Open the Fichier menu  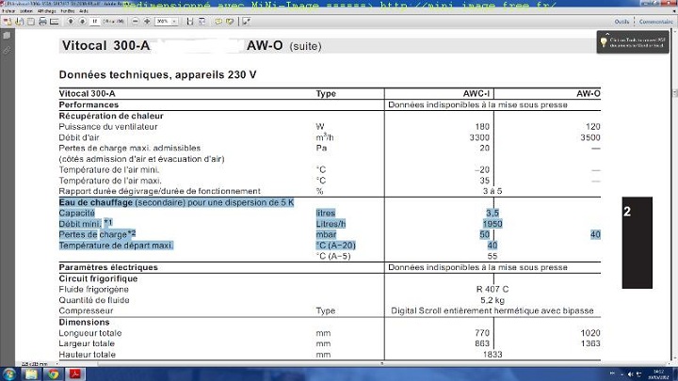[8, 11]
